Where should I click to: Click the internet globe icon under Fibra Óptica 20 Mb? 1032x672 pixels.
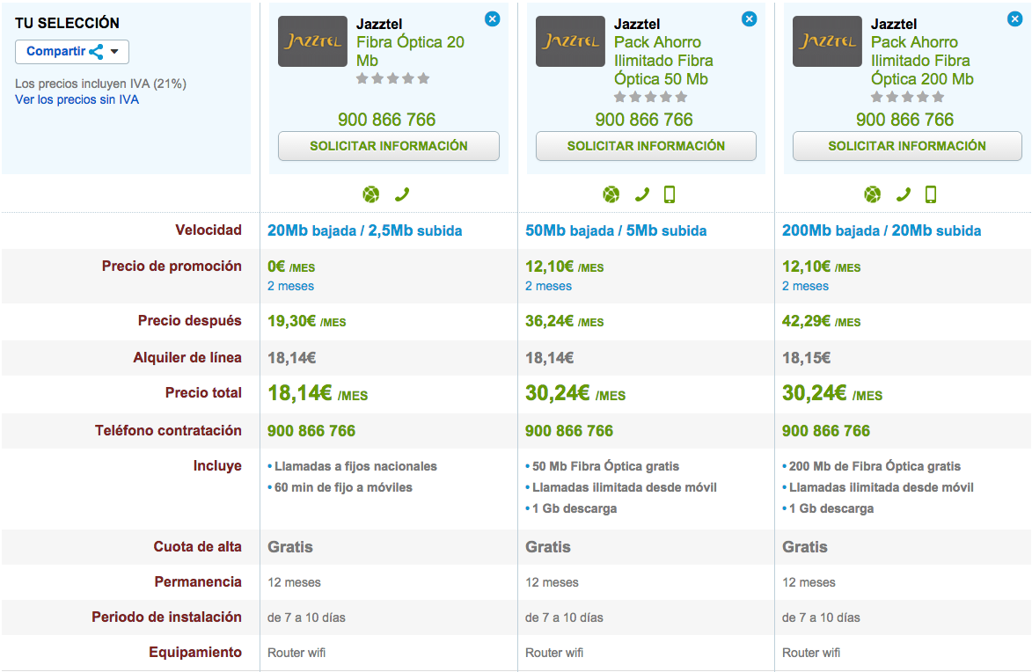click(371, 194)
